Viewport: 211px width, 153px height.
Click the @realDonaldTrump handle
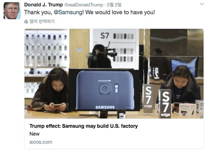click(x=84, y=5)
